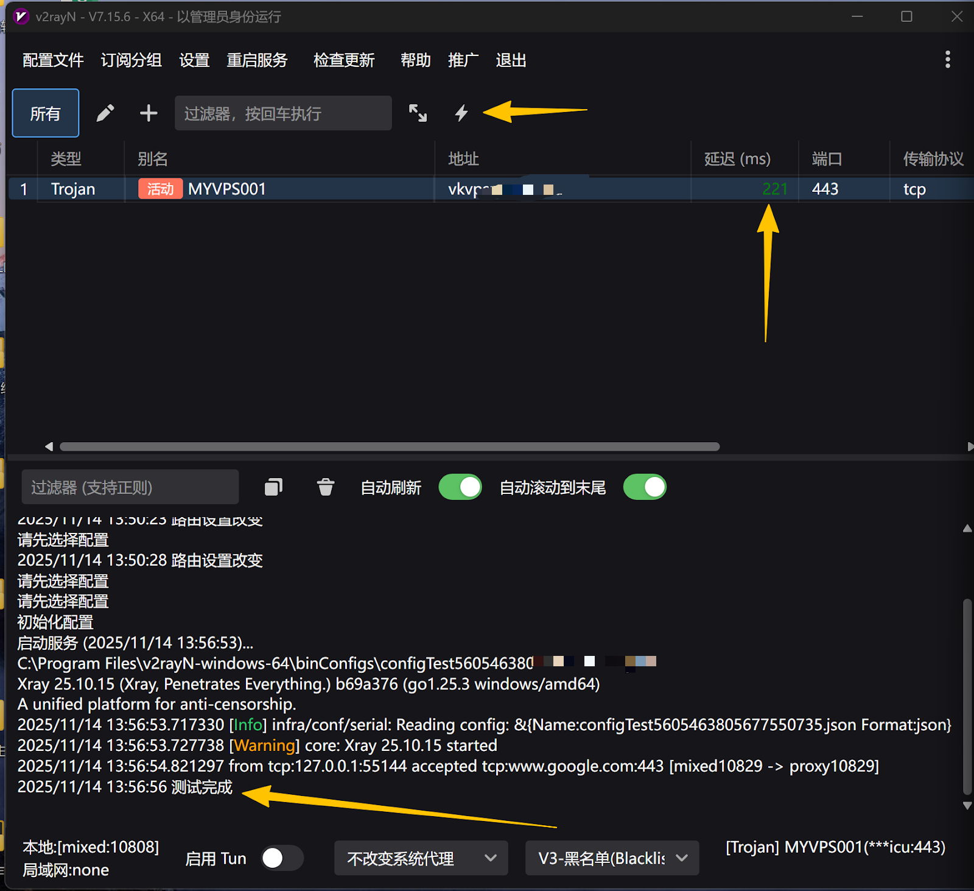Select the 所有 subscription group tab

click(x=46, y=113)
